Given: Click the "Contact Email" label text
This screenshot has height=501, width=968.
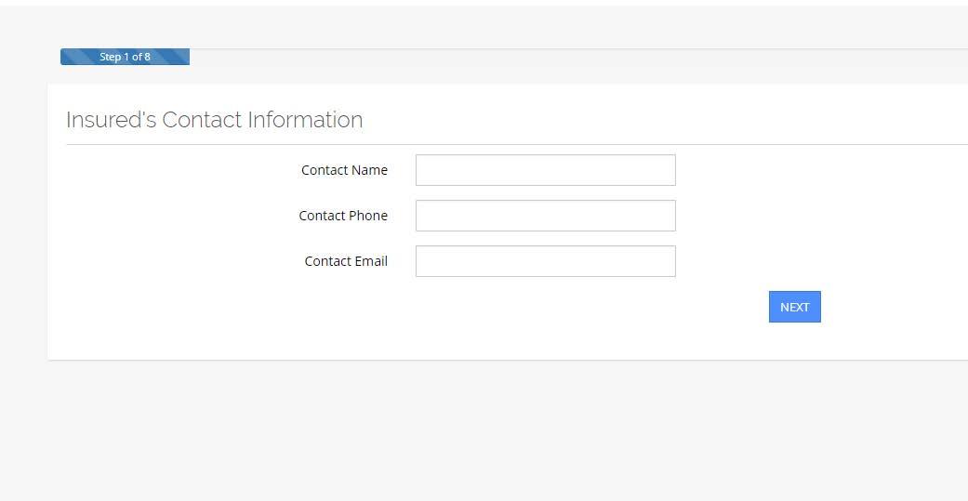Looking at the screenshot, I should coord(346,261).
